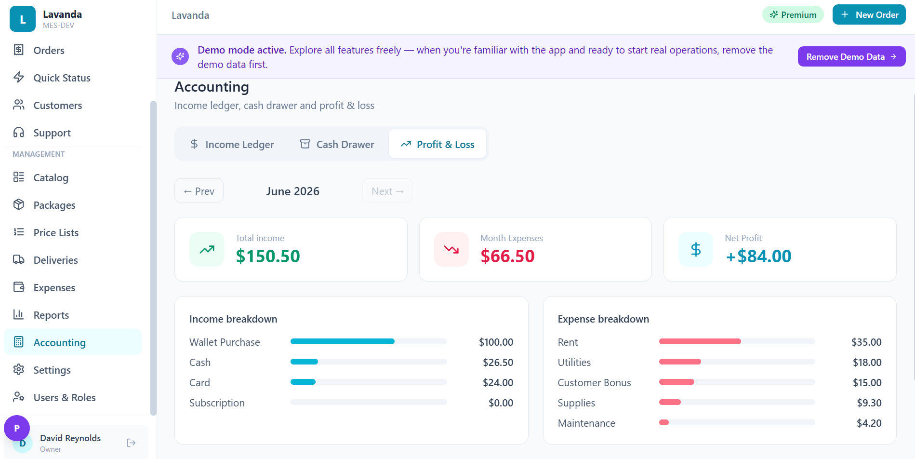Click the Income breakdown heading
Screen dimensions: 915x459
tap(233, 319)
